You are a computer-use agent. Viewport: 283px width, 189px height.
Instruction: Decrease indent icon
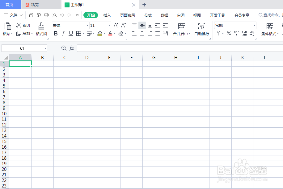(158, 25)
